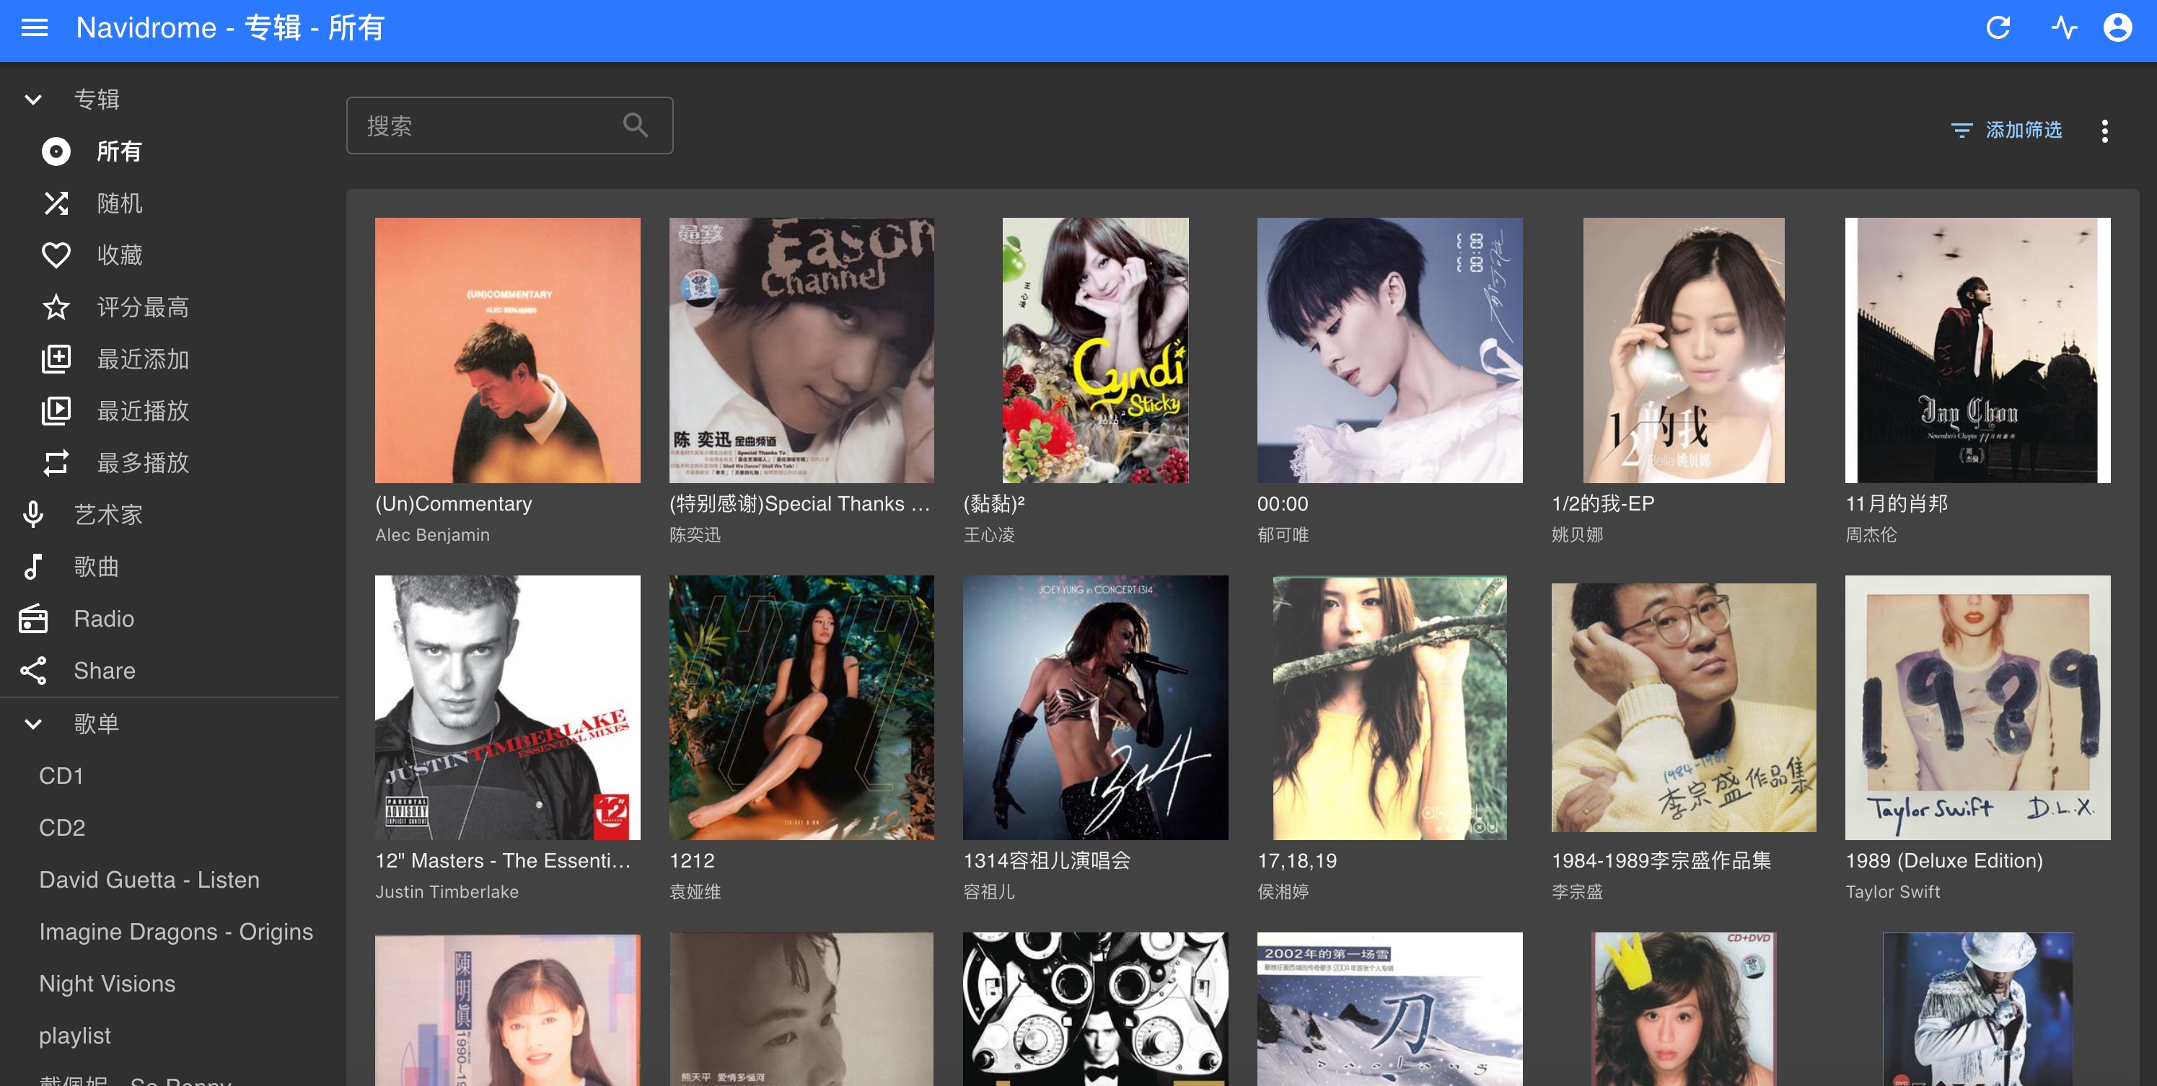Go to 歌曲 page

(x=96, y=567)
